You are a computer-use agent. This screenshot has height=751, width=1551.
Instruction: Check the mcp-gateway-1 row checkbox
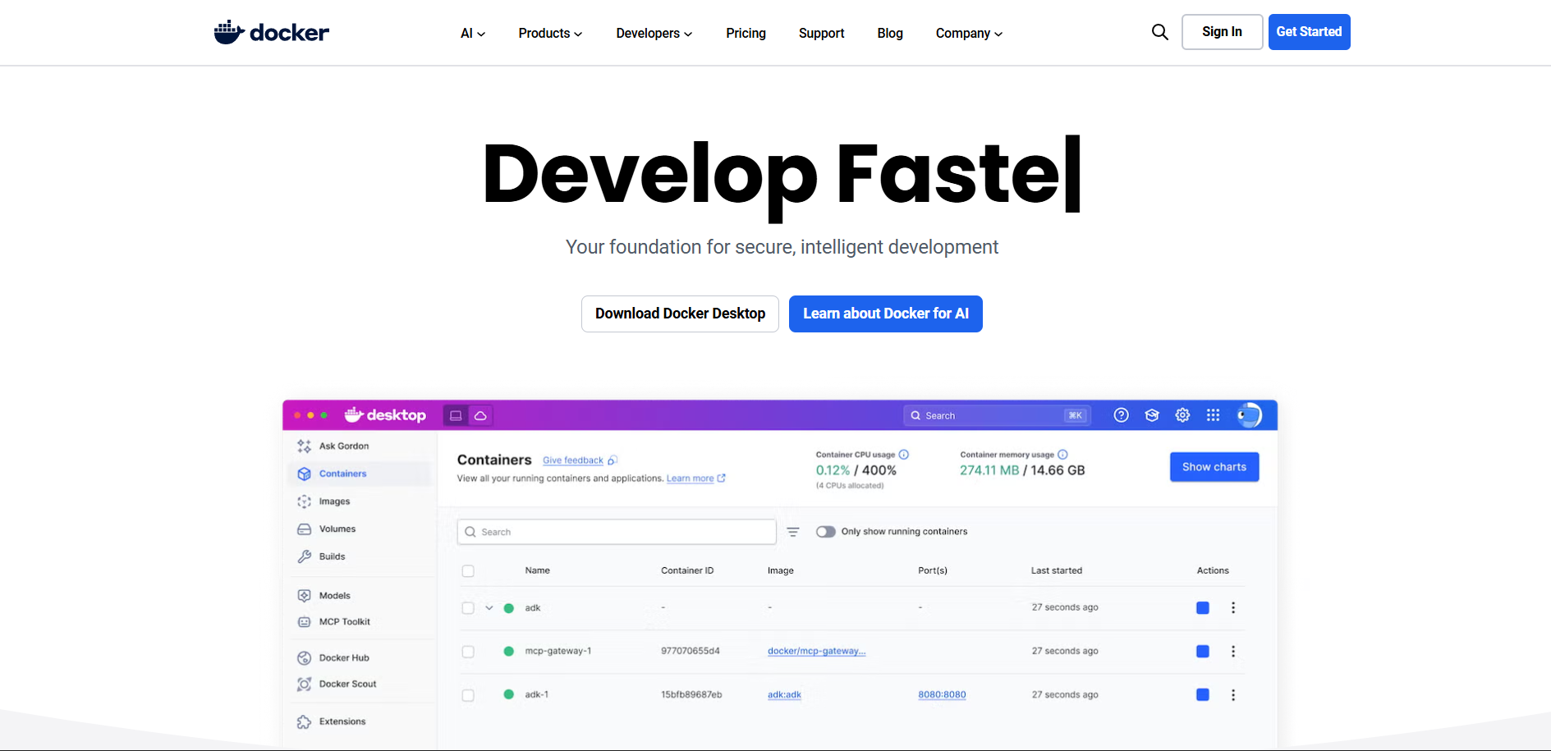coord(468,652)
